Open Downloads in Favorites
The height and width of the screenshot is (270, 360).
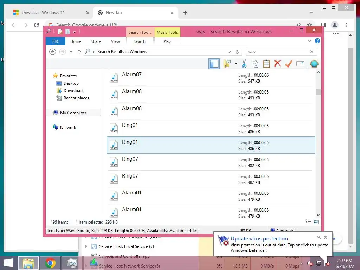point(74,90)
